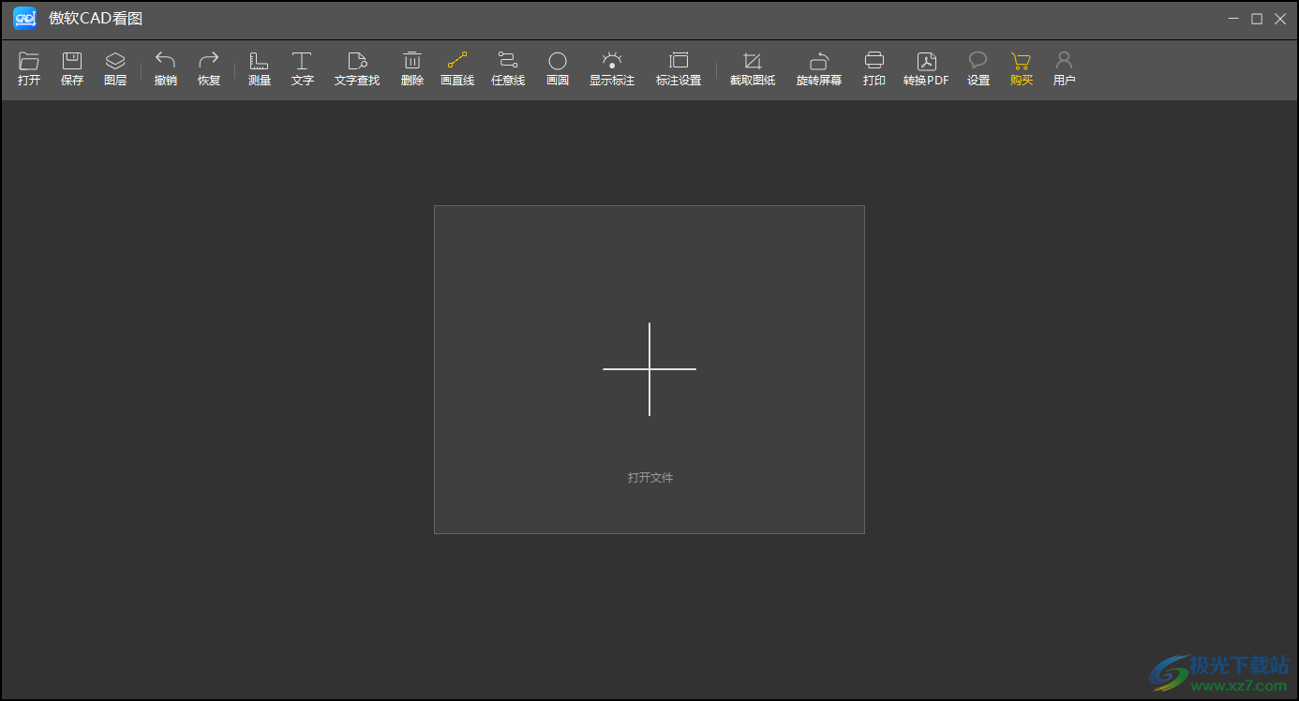1299x701 pixels.
Task: Select the Text (文字) tool
Action: pyautogui.click(x=302, y=62)
